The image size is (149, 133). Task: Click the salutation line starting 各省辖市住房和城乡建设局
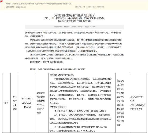tap(73, 33)
